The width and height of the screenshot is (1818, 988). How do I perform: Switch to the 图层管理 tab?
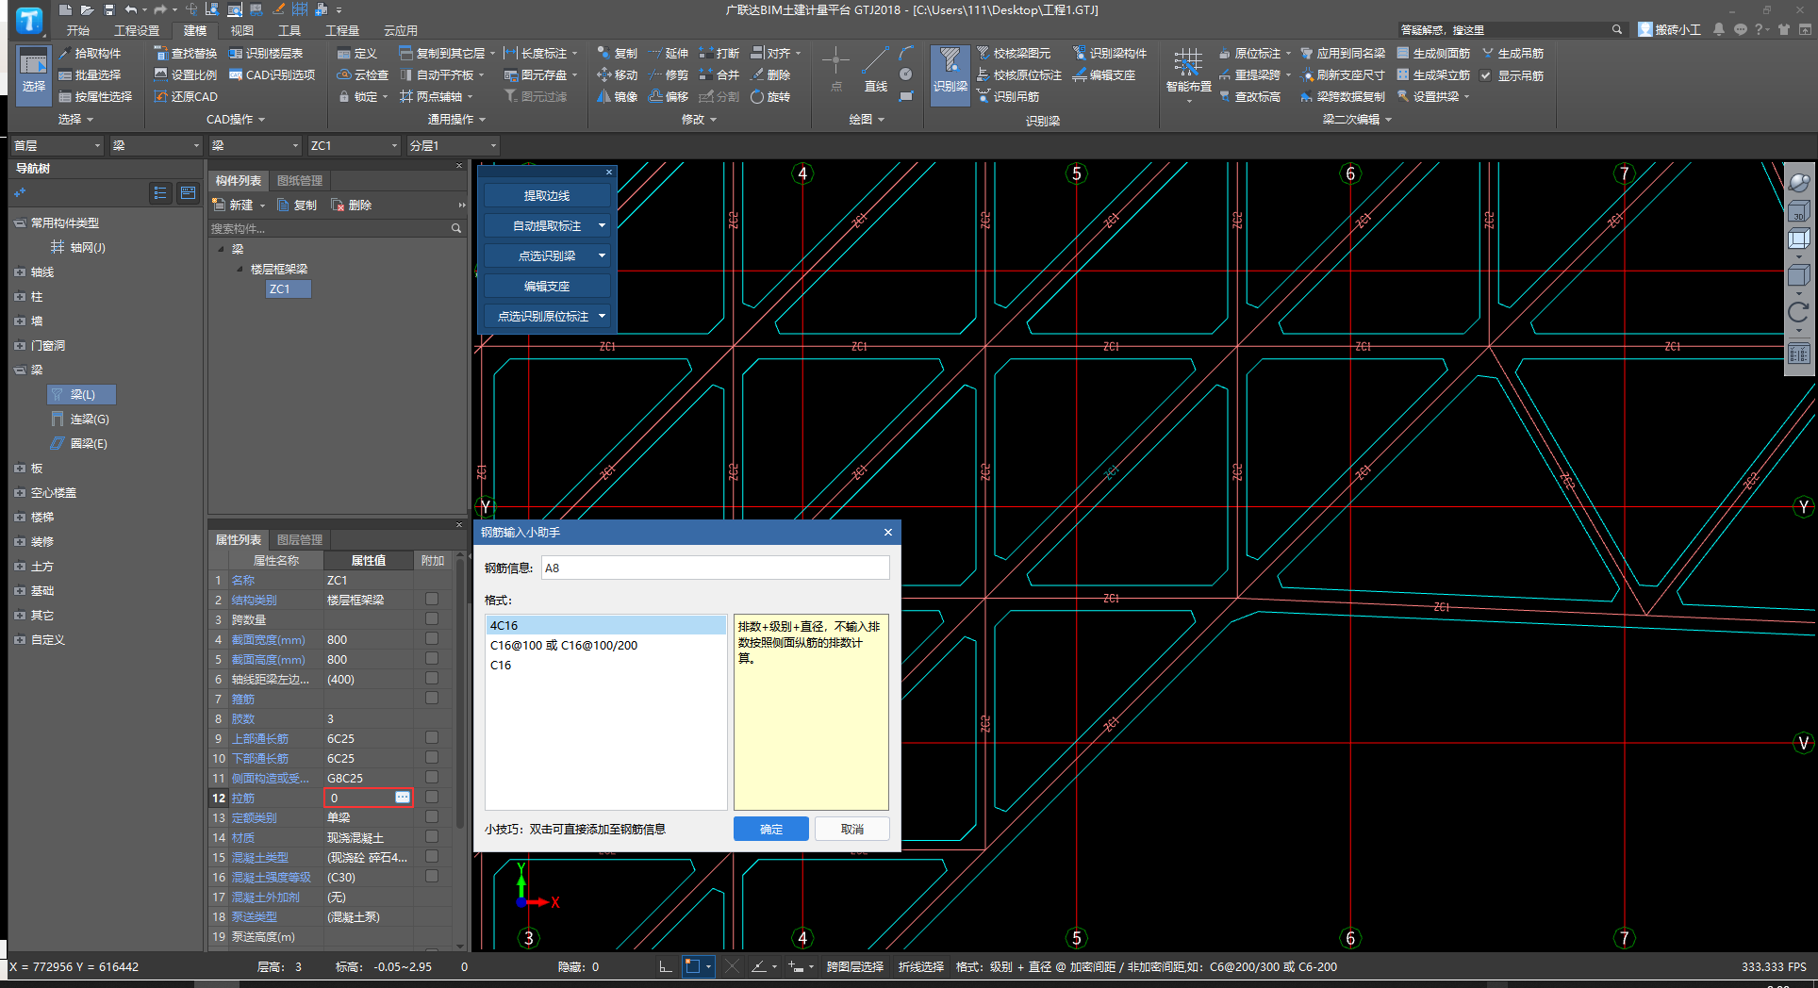(300, 539)
